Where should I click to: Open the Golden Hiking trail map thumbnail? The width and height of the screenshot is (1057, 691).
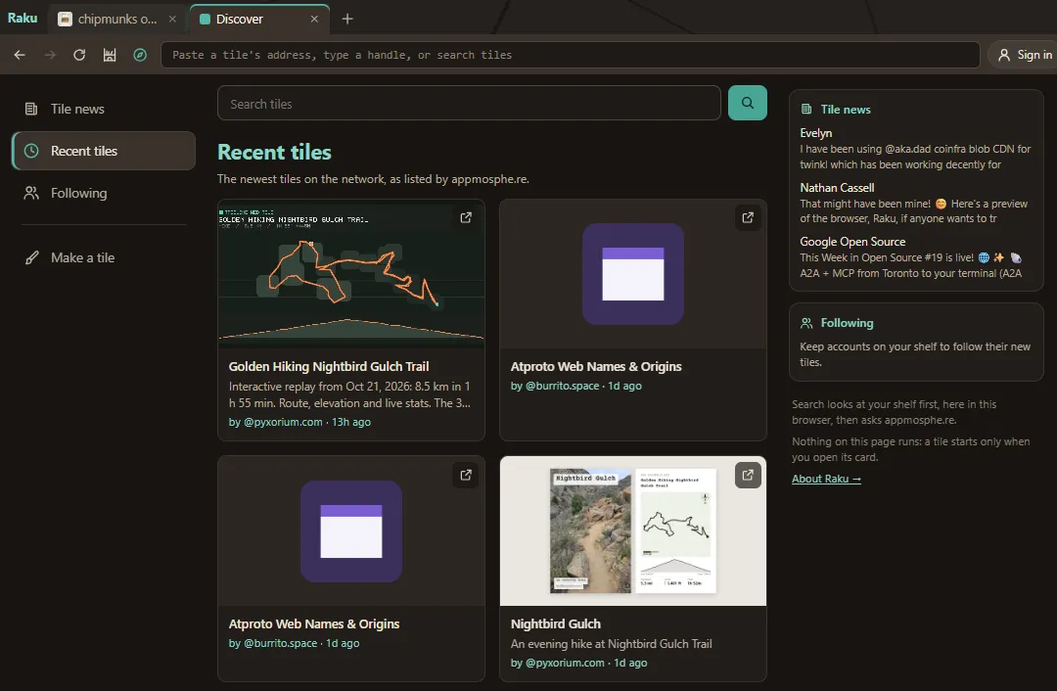351,274
